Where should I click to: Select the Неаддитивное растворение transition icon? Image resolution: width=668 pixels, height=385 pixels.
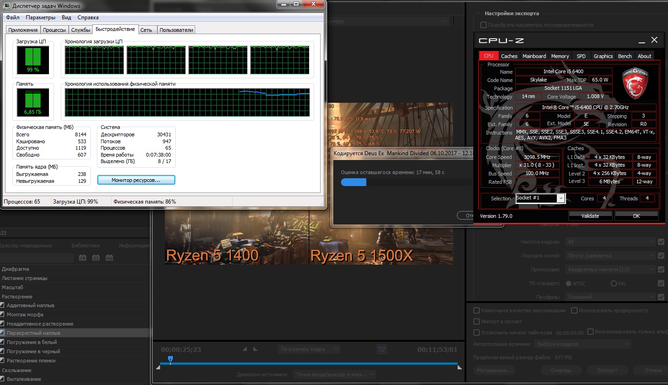(2, 324)
